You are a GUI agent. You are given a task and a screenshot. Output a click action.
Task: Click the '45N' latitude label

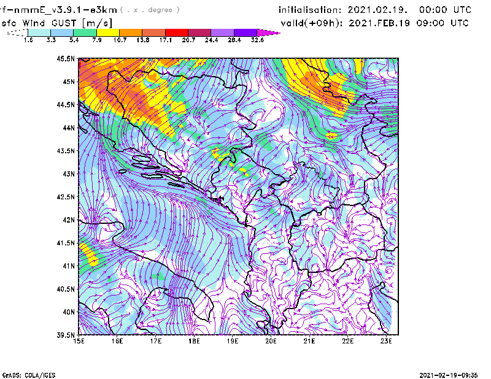(x=69, y=82)
